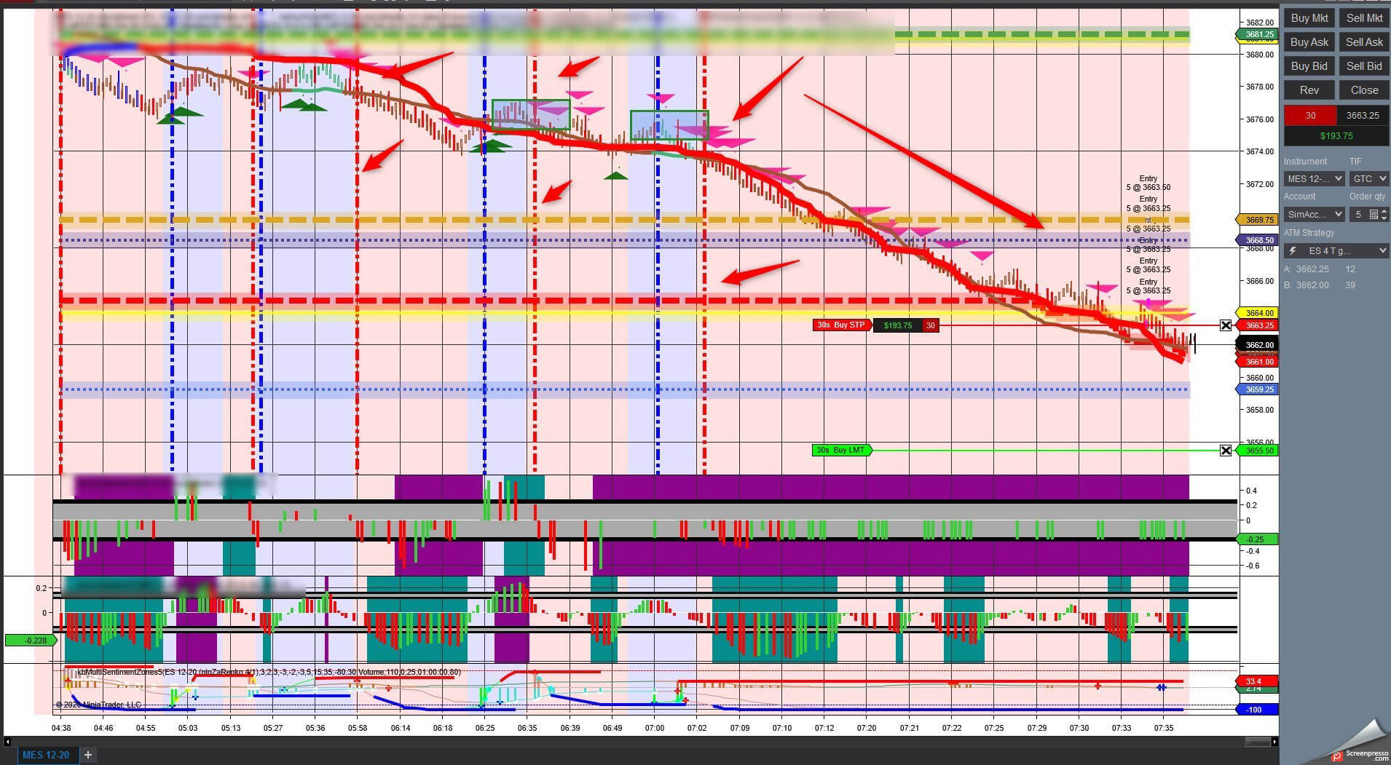The width and height of the screenshot is (1391, 765).
Task: Close the position with the Close button
Action: [x=1364, y=90]
